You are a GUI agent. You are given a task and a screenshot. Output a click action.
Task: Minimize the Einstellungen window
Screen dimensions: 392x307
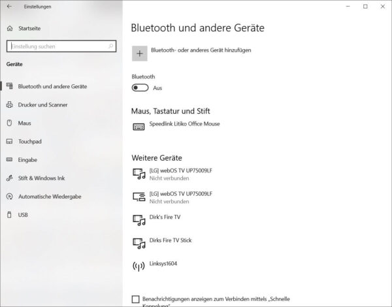pyautogui.click(x=348, y=7)
